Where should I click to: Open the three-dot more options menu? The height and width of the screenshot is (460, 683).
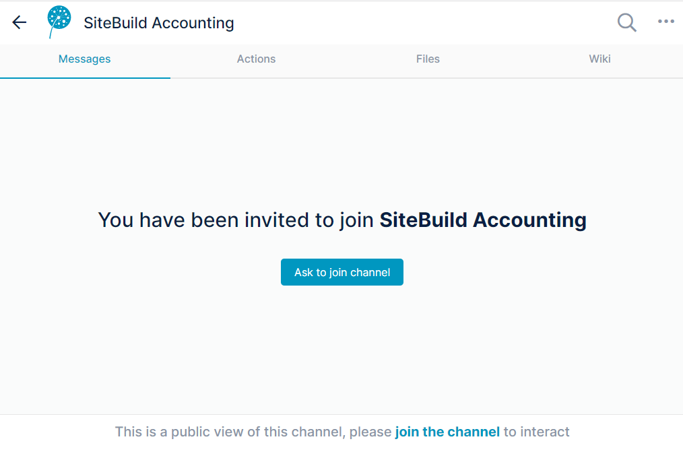click(666, 22)
